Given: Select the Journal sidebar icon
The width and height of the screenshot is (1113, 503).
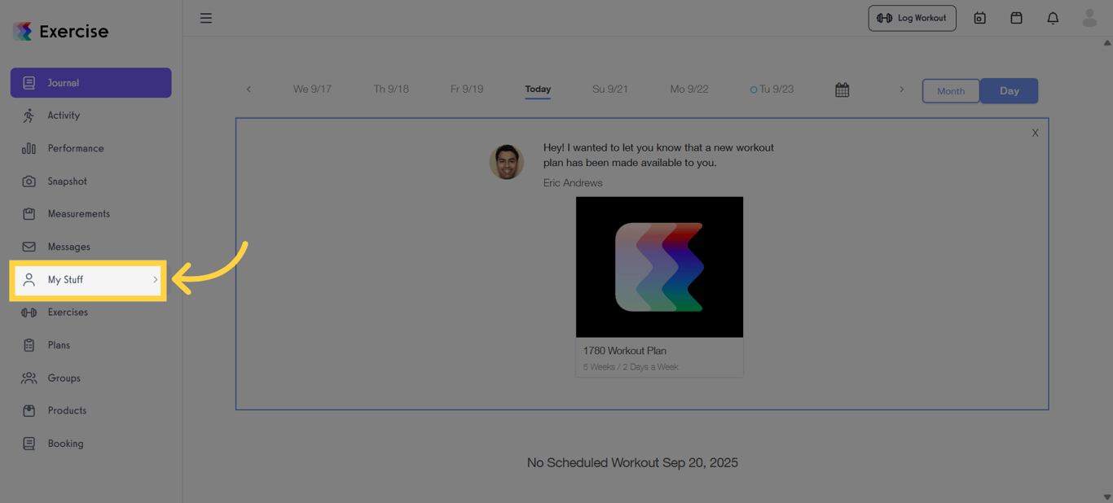Looking at the screenshot, I should 29,82.
